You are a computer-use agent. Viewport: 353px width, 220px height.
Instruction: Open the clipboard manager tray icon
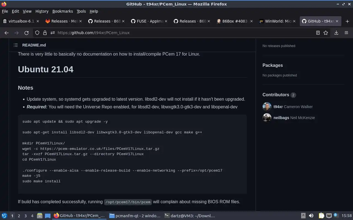pos(321,216)
